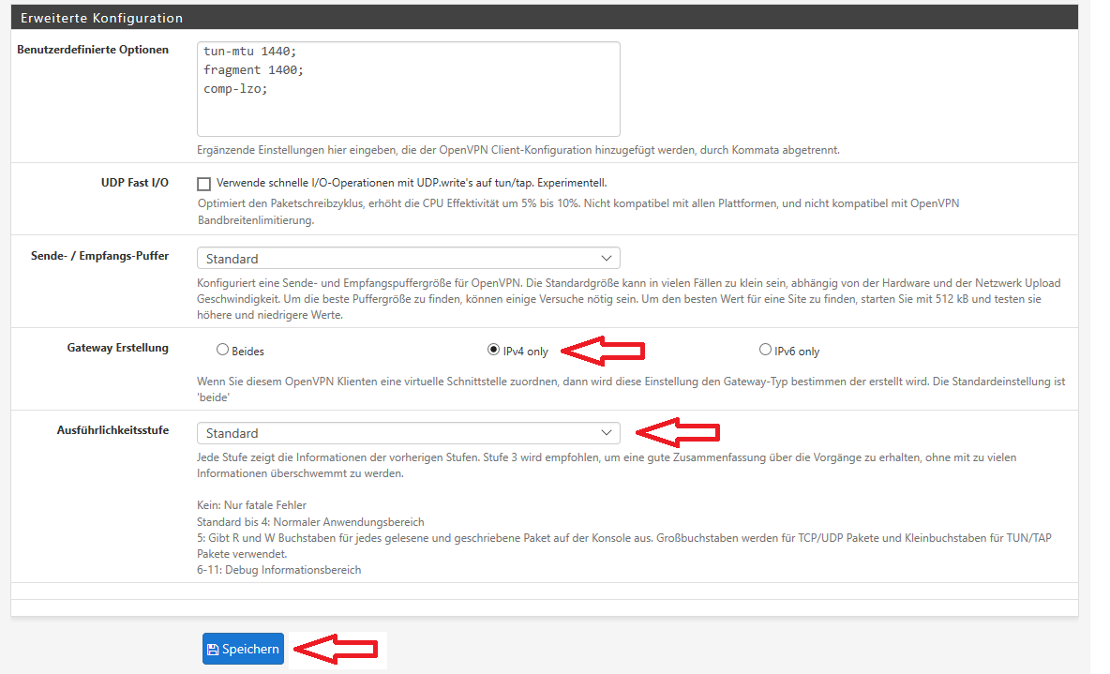Open the Sende- / Empfangs-Puffer dropdown

pos(408,259)
